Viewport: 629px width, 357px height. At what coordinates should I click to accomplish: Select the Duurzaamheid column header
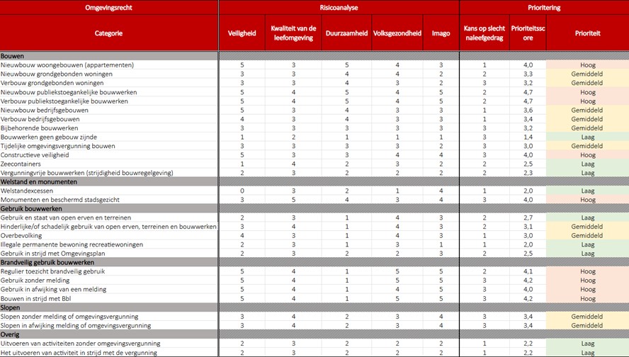[346, 33]
